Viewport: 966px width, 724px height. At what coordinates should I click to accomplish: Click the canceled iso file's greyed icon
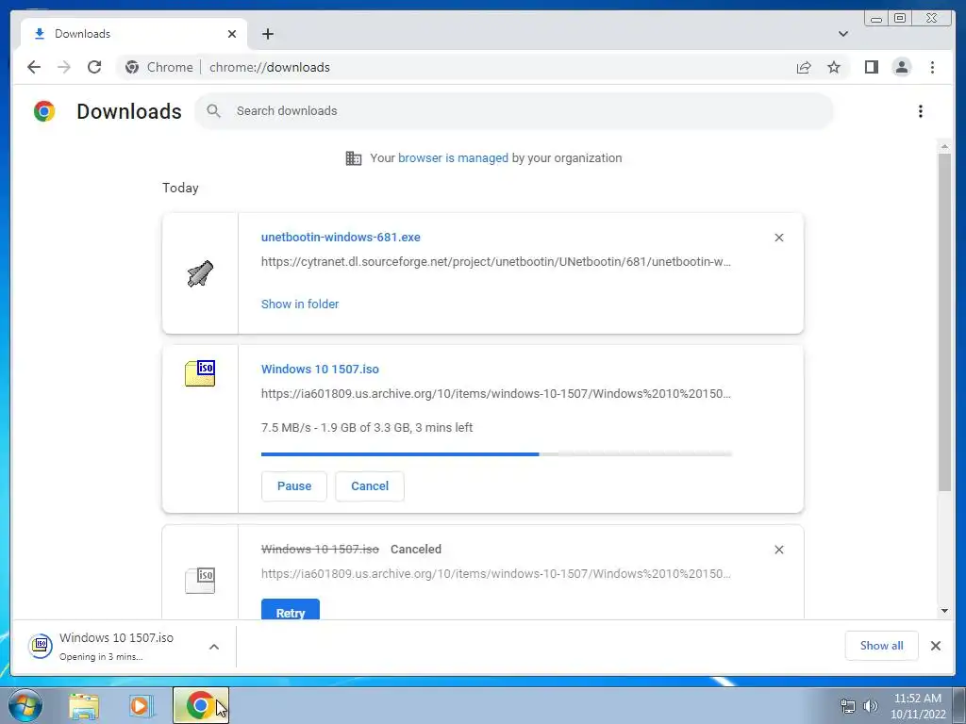click(200, 580)
